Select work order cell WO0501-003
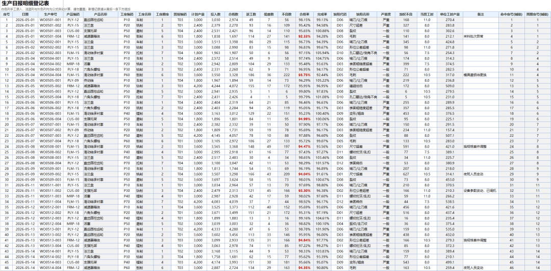This screenshot has width=551, height=271. coord(50,31)
